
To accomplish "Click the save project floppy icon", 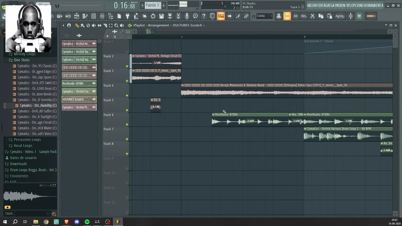I will 161,16.
